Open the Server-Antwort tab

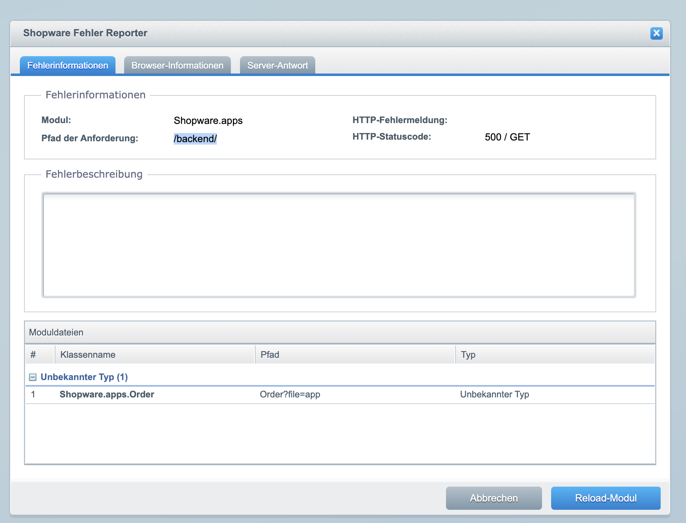pos(278,65)
